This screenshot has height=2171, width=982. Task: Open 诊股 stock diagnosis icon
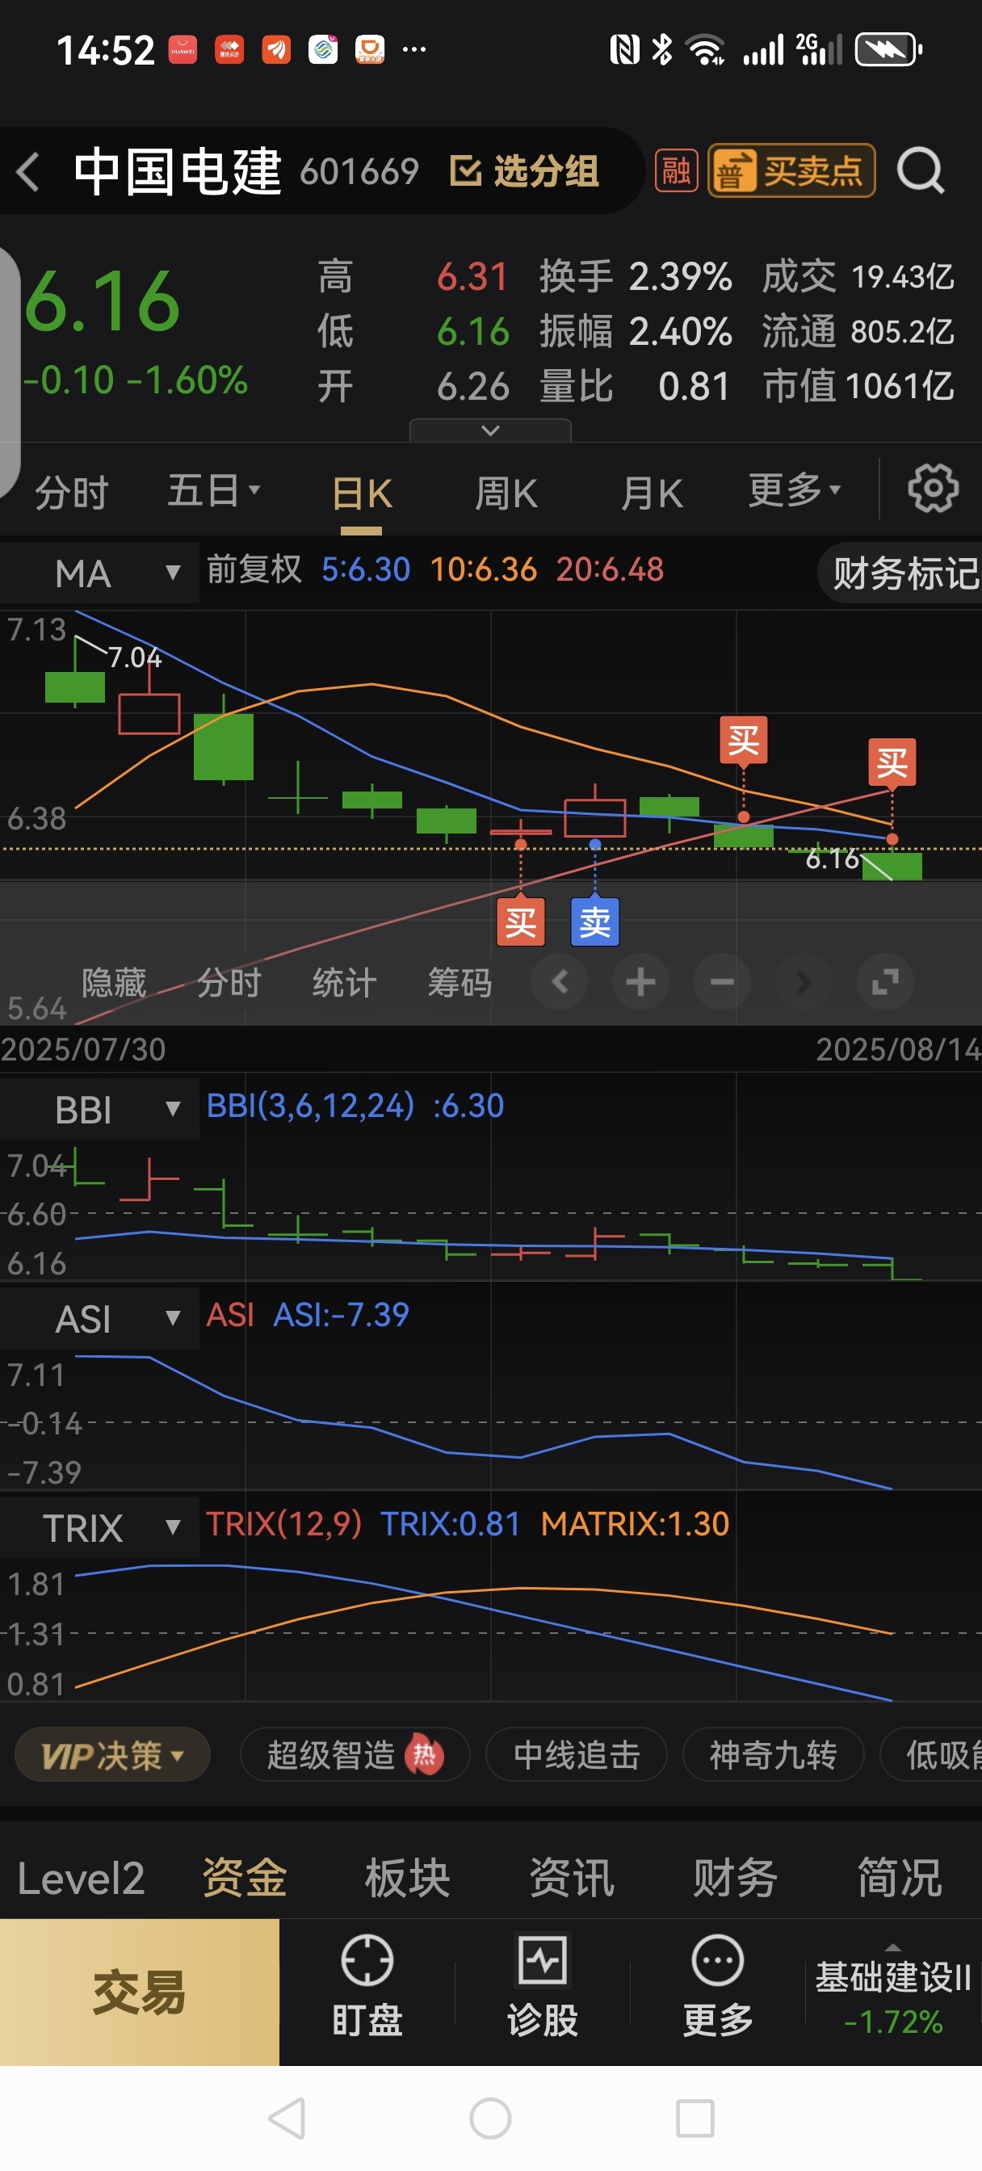tap(542, 1961)
